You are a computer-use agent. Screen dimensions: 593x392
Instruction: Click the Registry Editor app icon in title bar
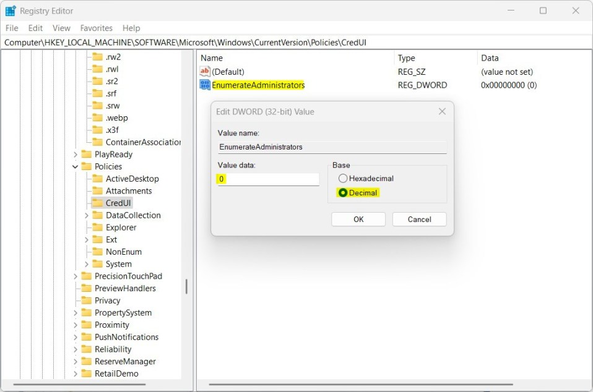(10, 11)
